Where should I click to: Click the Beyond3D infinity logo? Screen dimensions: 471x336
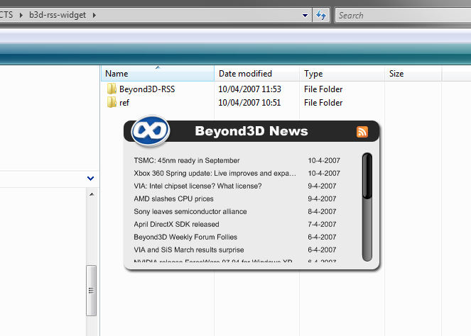pyautogui.click(x=150, y=130)
